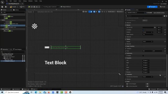The width and height of the screenshot is (168, 94).
Task: Clear the palette search with X icon
Action: [x=2, y=12]
